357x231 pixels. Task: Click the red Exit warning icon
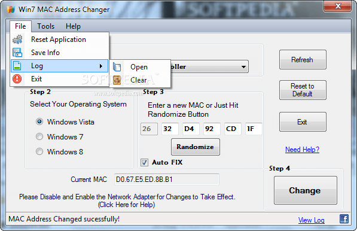pos(17,79)
